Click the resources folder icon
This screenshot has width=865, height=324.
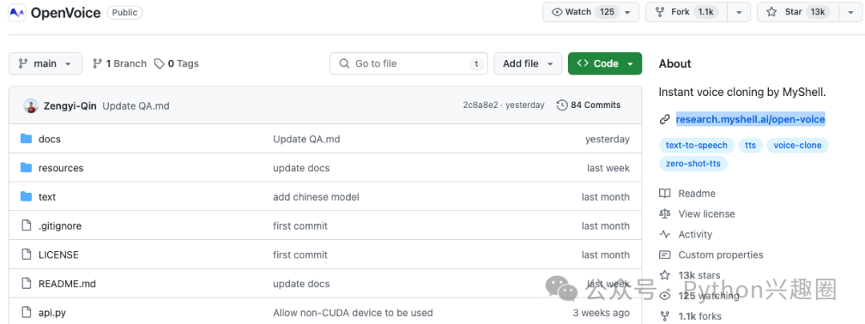pos(26,167)
